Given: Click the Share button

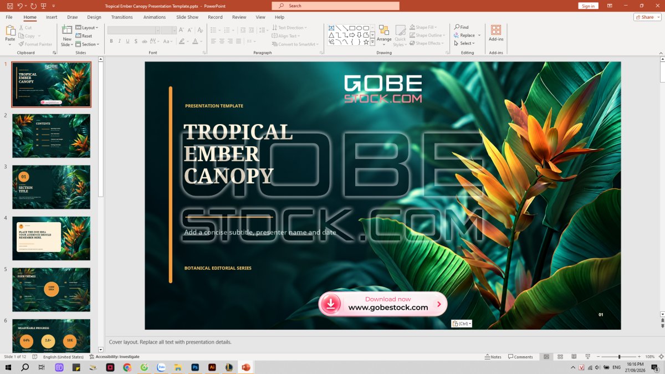Looking at the screenshot, I should [x=647, y=17].
